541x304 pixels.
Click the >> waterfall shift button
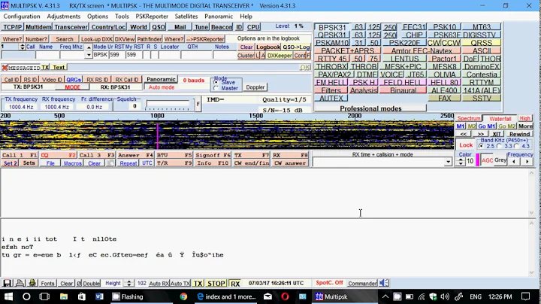(480, 134)
